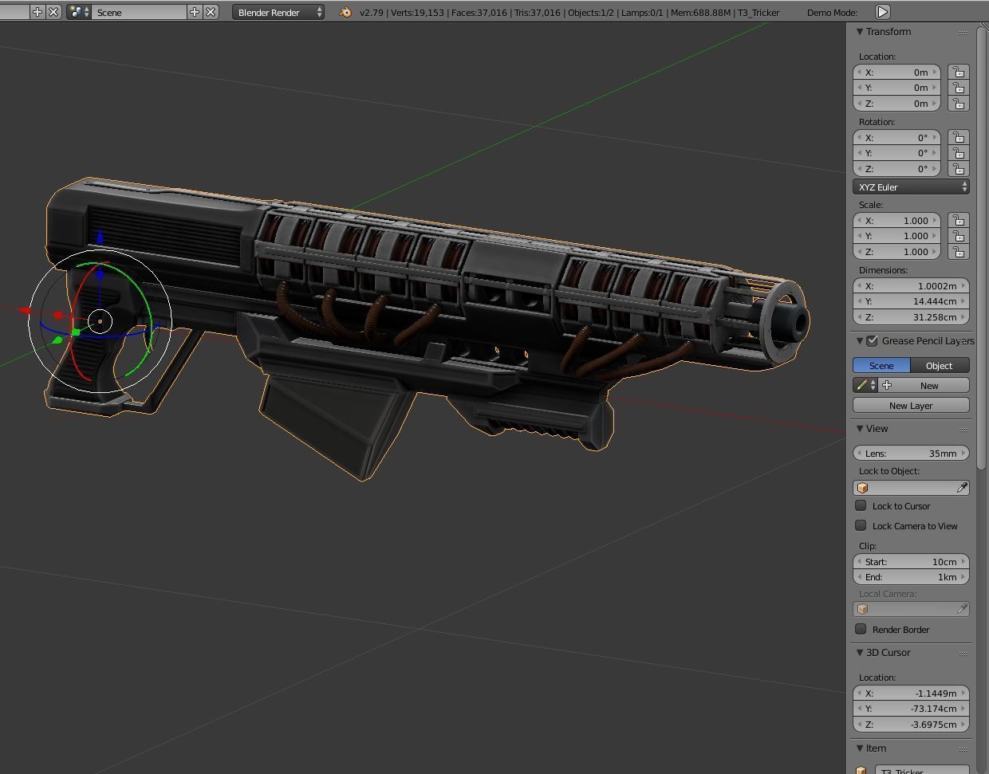Select the Scene grease pencil tab

click(881, 365)
